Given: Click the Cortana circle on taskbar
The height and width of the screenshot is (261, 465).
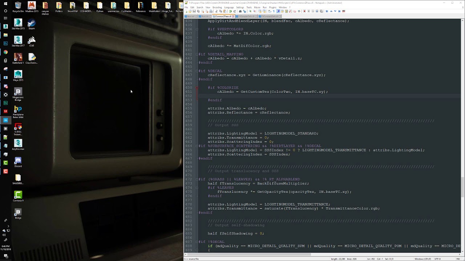Looking at the screenshot, I should 5,11.
